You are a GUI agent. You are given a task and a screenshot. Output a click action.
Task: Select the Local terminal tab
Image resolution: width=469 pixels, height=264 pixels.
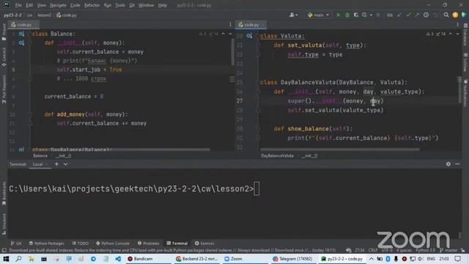click(x=40, y=164)
